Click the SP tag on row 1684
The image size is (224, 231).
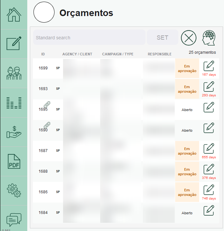tap(58, 212)
